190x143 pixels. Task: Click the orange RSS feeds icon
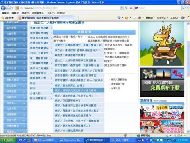click(x=127, y=18)
